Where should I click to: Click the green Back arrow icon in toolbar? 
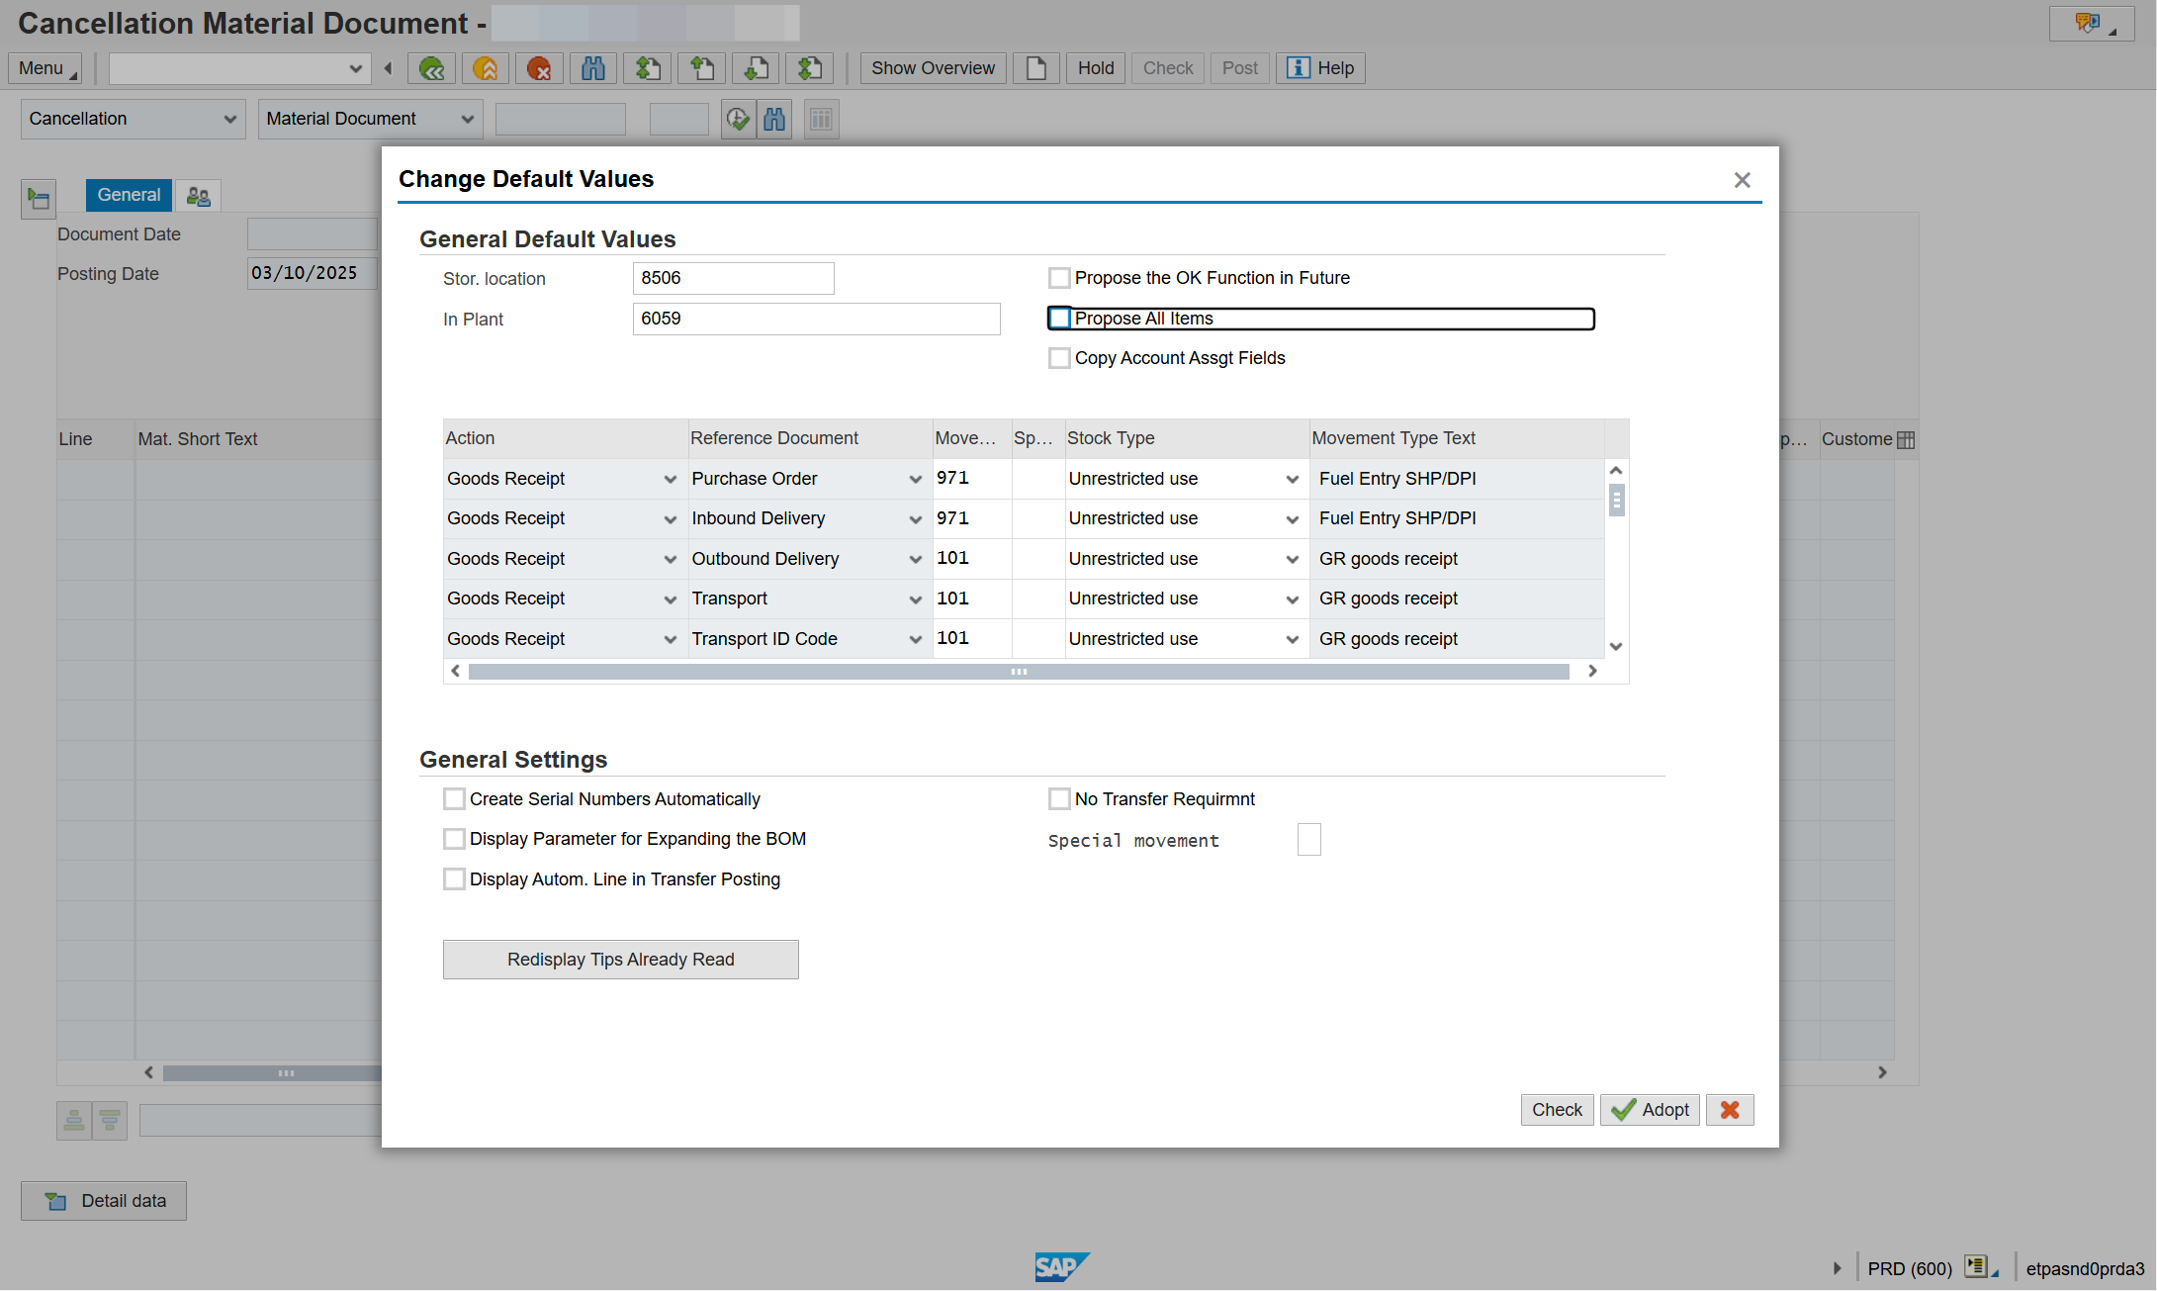pyautogui.click(x=431, y=68)
